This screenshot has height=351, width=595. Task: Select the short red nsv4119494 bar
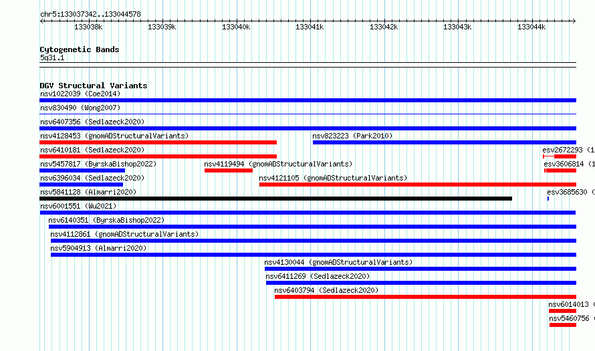click(229, 170)
